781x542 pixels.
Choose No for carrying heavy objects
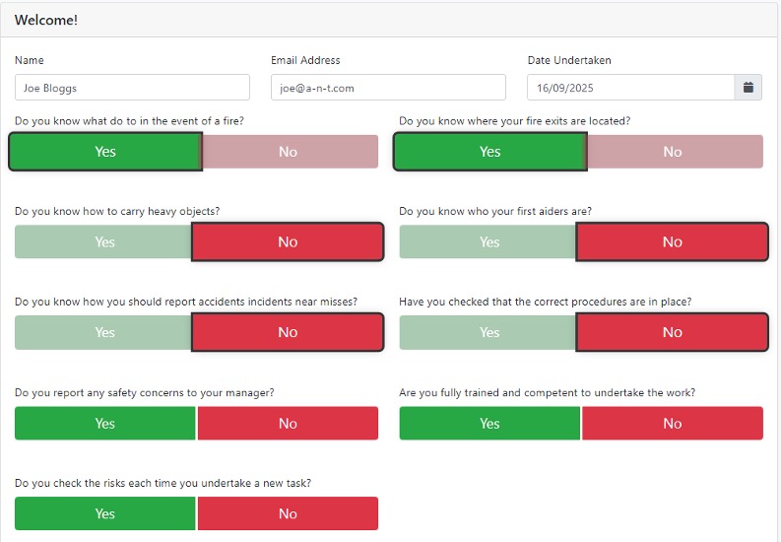288,242
